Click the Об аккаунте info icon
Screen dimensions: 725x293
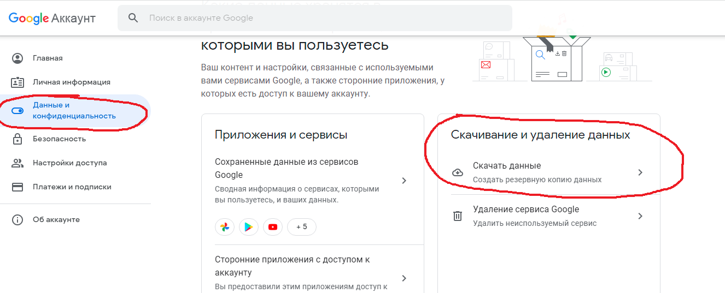(17, 220)
